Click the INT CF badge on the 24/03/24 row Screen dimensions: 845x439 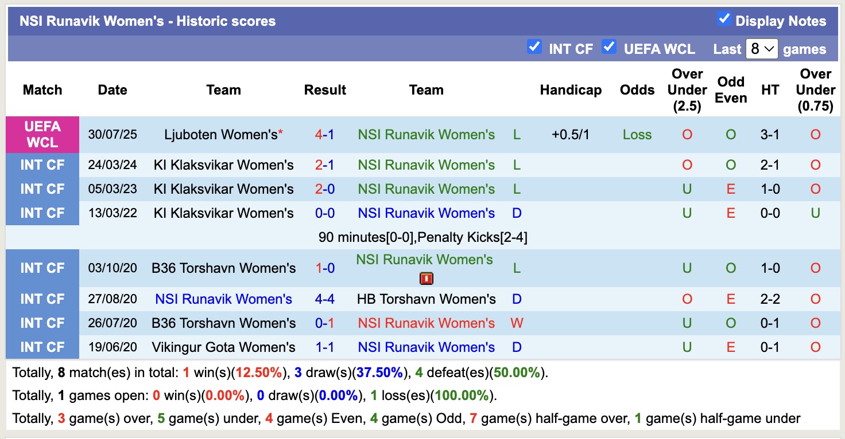42,165
